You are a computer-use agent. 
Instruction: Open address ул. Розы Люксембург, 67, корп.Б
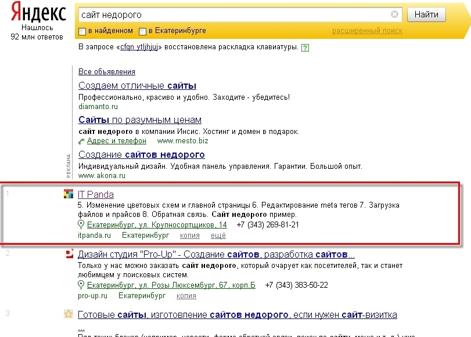171,285
